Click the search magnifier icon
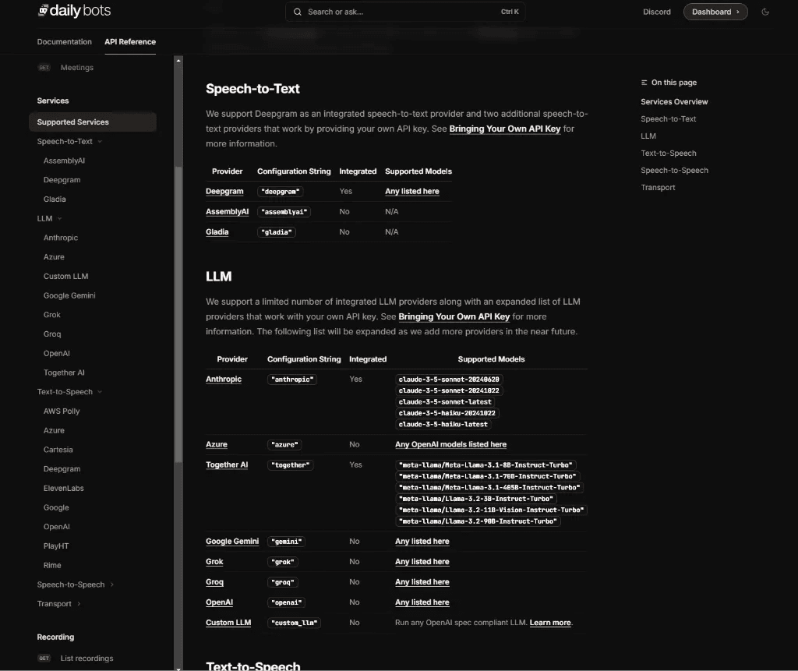 point(298,12)
